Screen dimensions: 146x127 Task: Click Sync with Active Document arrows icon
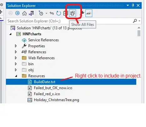[x=52, y=13]
